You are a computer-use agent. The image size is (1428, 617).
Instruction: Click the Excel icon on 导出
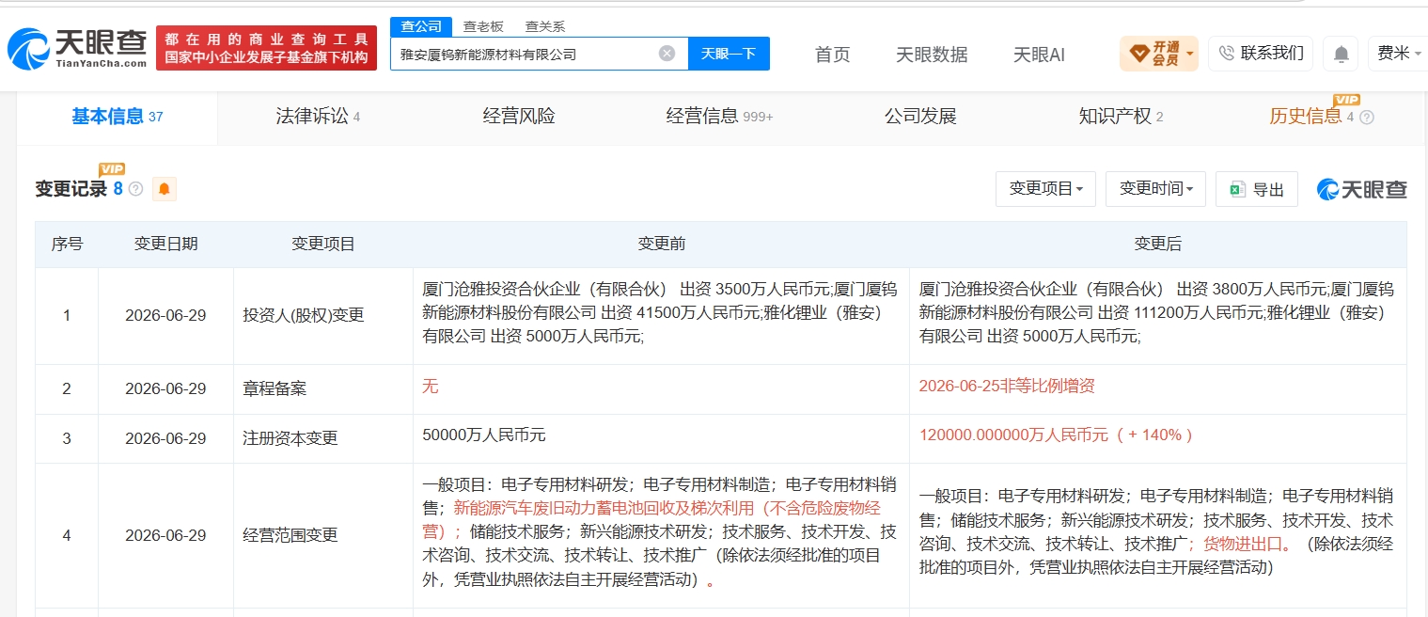1237,190
